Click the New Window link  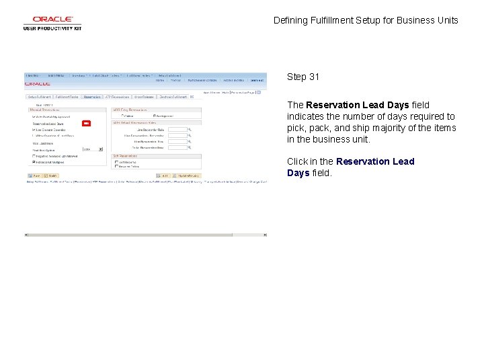pos(211,92)
